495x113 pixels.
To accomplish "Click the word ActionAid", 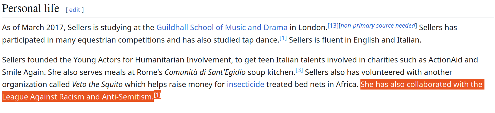I will click(x=445, y=60).
